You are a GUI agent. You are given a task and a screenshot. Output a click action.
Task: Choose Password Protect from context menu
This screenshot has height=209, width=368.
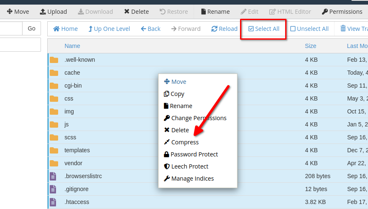click(194, 154)
